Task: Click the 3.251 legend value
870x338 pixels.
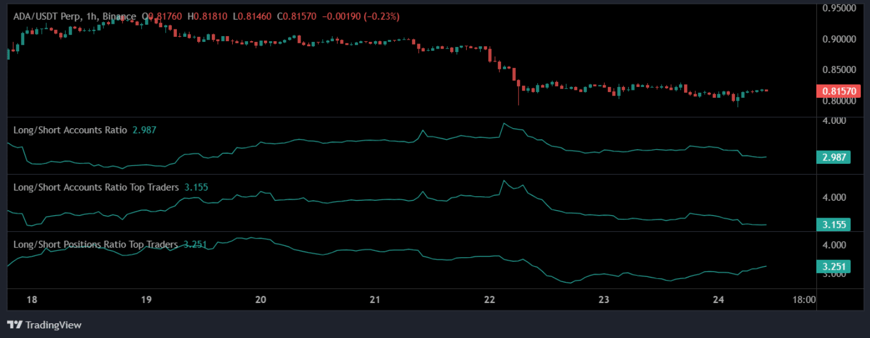Action: point(195,245)
